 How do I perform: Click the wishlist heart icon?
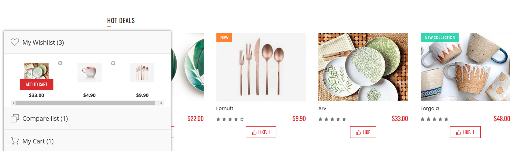click(14, 42)
